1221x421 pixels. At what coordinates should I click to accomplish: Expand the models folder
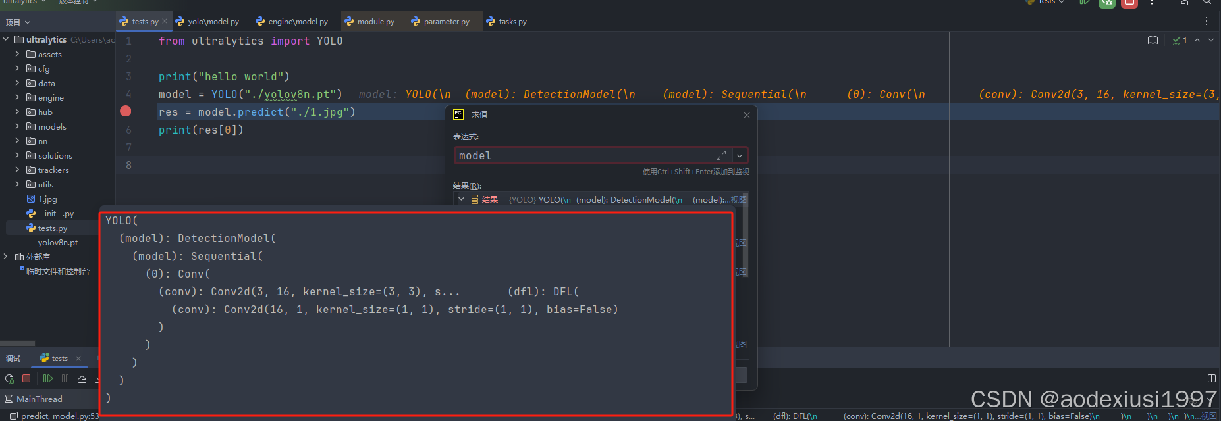pos(17,126)
